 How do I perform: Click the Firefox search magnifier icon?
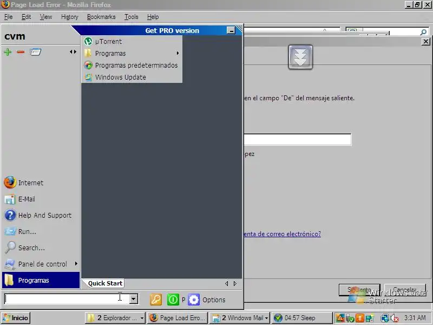423,32
